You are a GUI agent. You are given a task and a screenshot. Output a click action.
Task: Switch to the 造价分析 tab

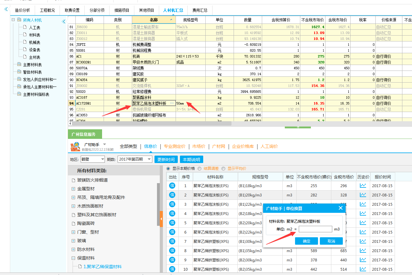tap(22, 10)
